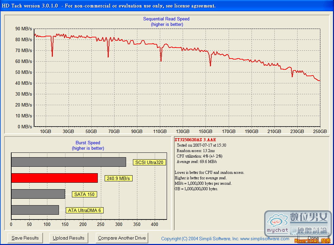Click the 10GB axis label

click(x=46, y=131)
